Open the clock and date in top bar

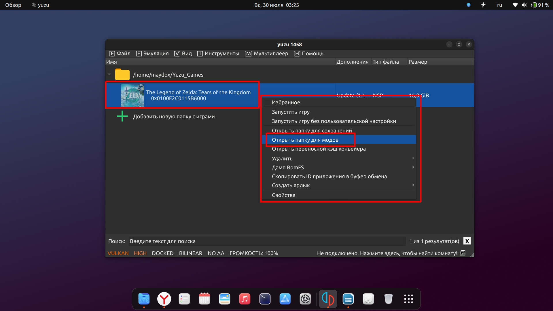pos(276,5)
